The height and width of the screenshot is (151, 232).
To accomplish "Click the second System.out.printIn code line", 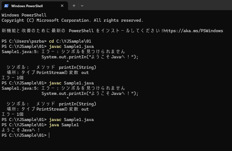I will click(x=90, y=94).
